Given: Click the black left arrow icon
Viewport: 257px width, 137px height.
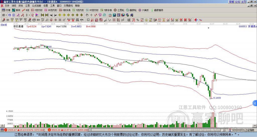Looking at the screenshot, I should [x=51, y=15].
